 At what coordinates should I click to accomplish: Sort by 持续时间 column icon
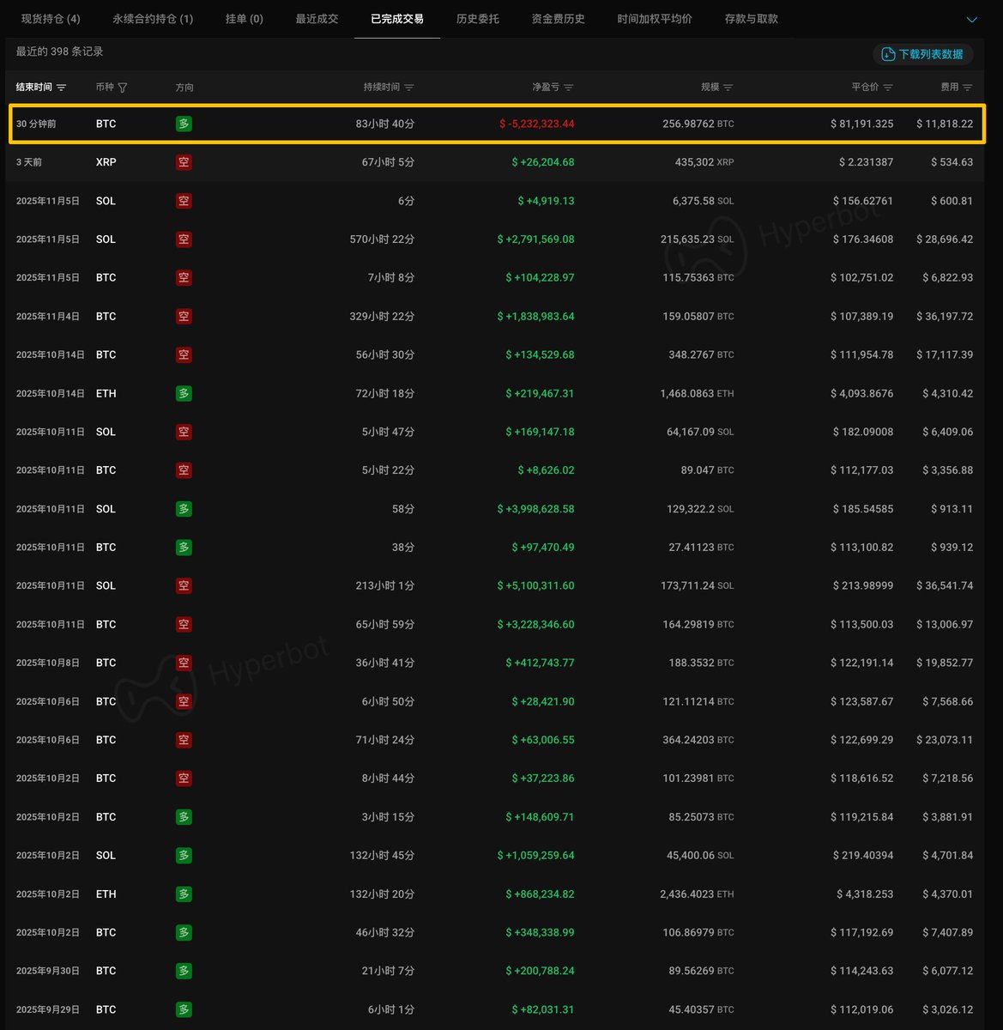(x=408, y=88)
